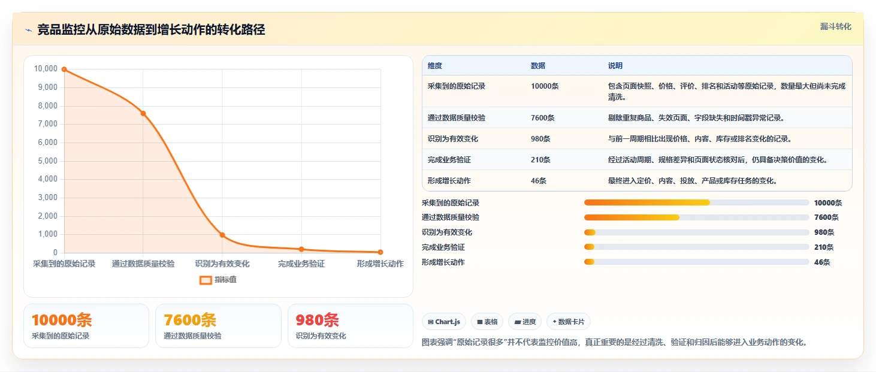
Task: Click the red 980条 summary card value
Action: [318, 320]
